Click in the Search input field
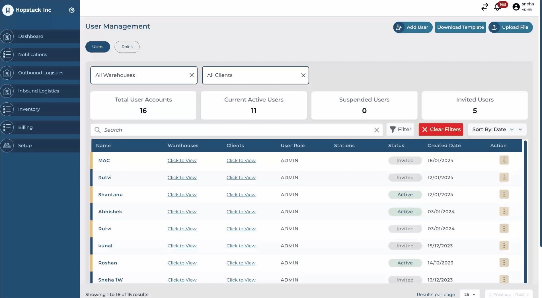The image size is (542, 298). tap(236, 130)
